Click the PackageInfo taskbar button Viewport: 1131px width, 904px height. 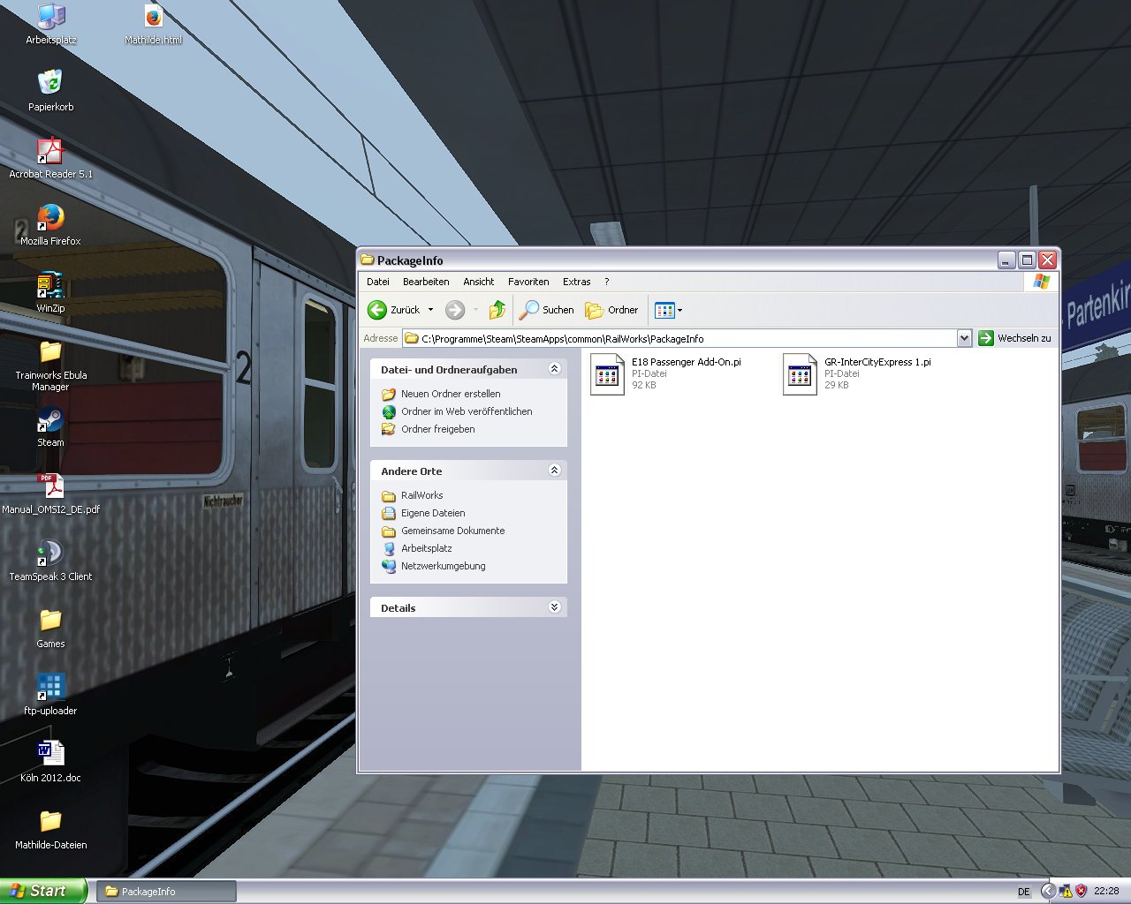168,892
